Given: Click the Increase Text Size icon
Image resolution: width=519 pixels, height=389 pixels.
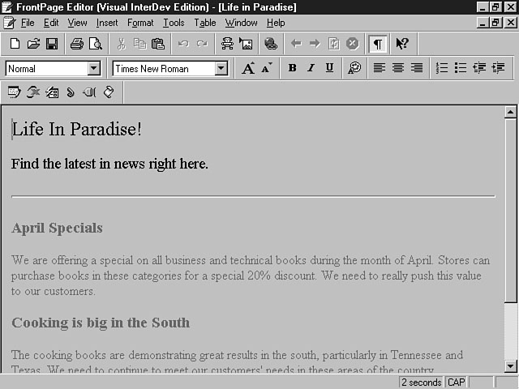Looking at the screenshot, I should (x=248, y=68).
